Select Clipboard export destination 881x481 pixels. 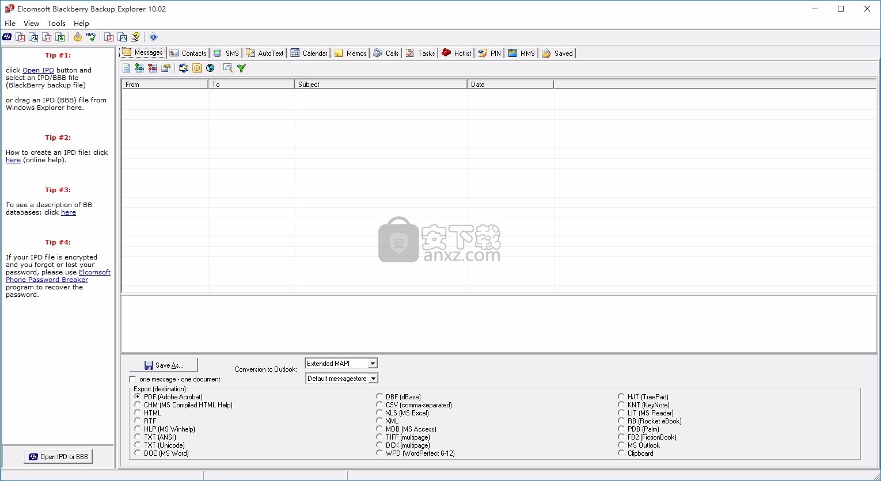[621, 453]
